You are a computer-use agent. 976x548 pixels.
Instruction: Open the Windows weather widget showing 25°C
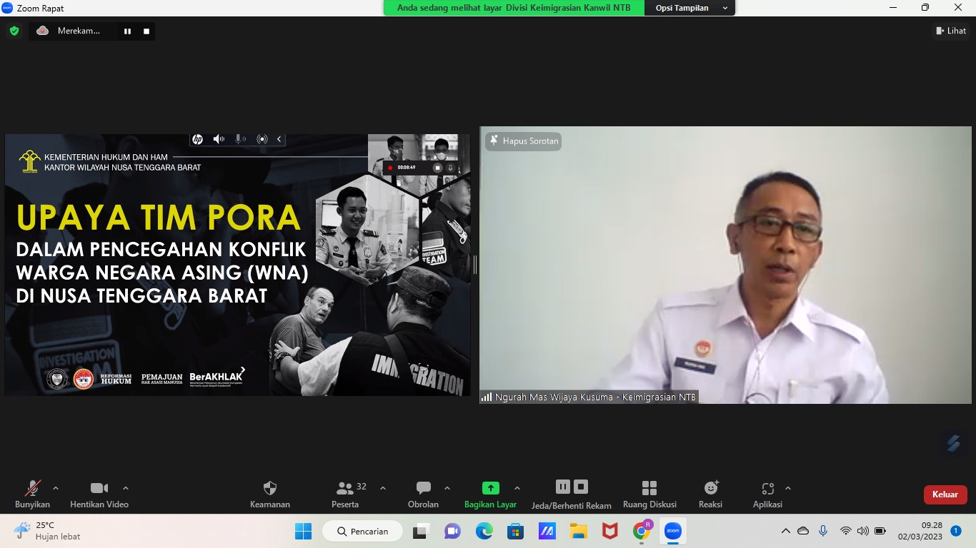pyautogui.click(x=47, y=531)
